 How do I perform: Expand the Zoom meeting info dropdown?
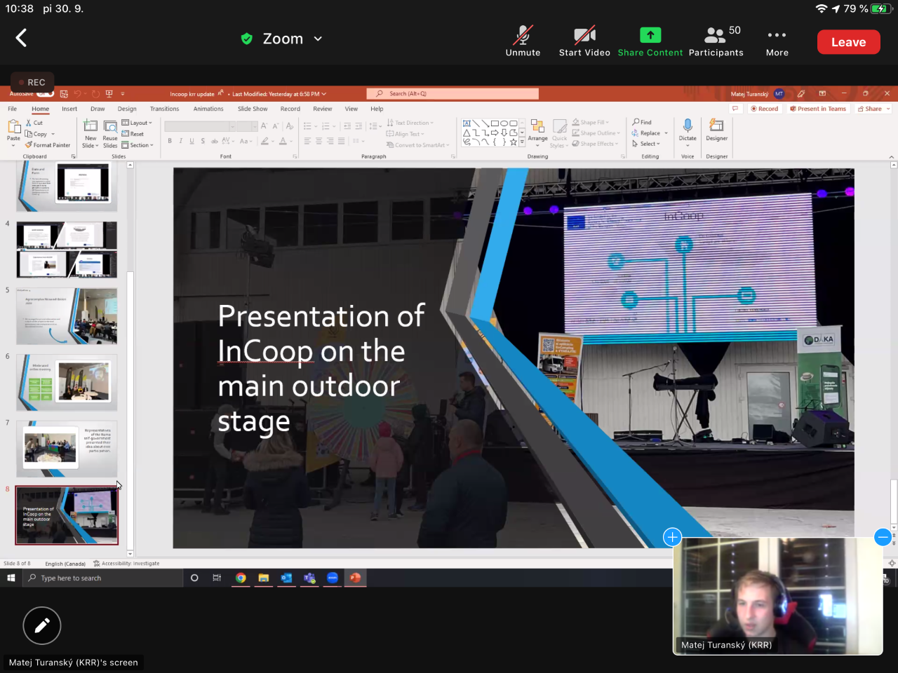point(318,39)
